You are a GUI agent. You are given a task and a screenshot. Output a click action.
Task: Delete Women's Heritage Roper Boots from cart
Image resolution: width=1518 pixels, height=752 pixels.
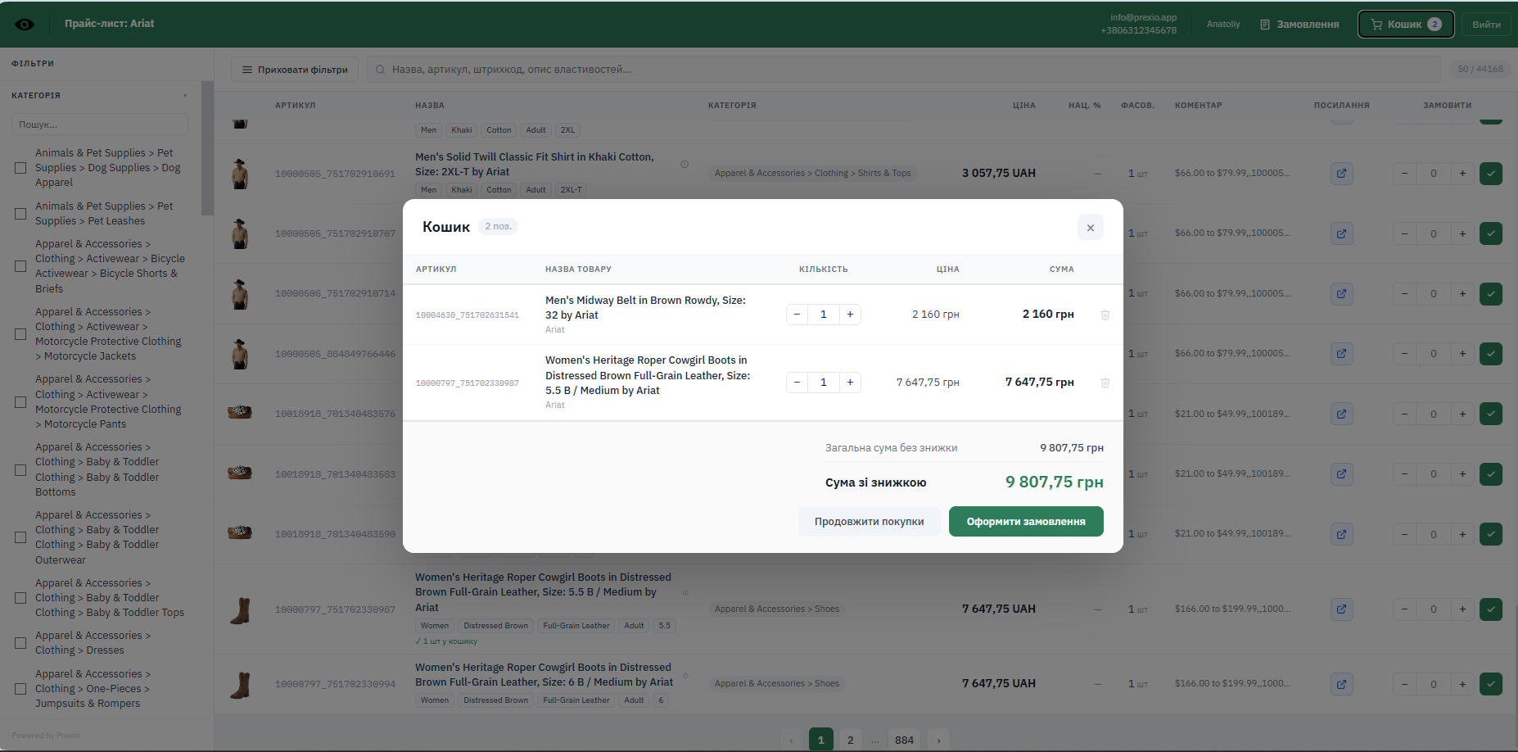pos(1105,383)
